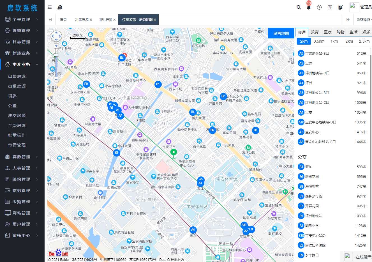
Task: Expand the 考勤管理 menu
Action: pos(22,202)
